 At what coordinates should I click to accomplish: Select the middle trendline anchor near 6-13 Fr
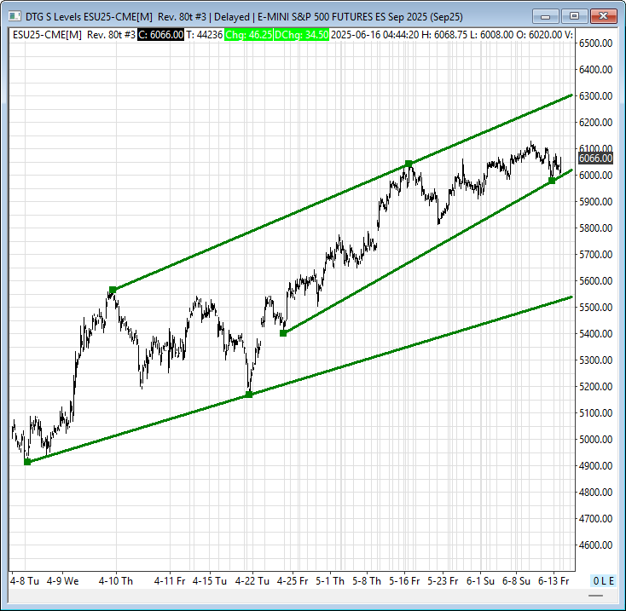(x=552, y=181)
